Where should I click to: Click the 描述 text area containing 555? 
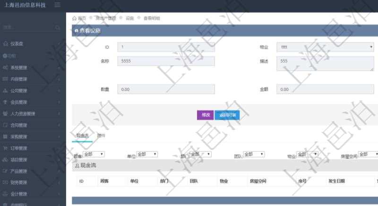pyautogui.click(x=325, y=64)
